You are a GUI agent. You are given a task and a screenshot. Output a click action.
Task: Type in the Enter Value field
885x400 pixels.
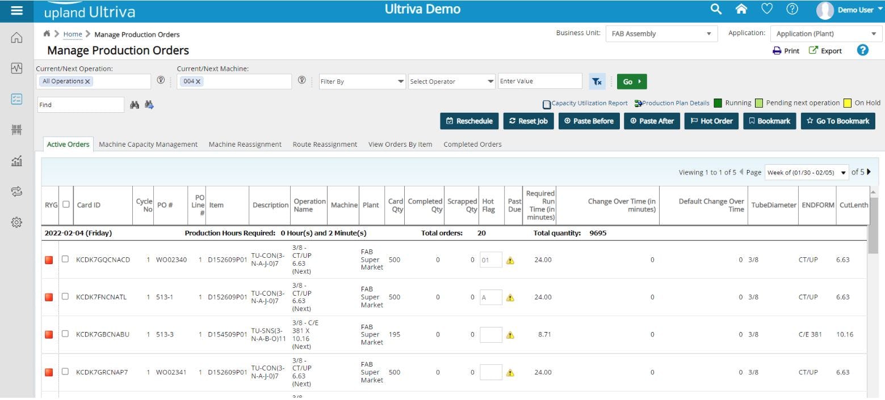click(539, 81)
